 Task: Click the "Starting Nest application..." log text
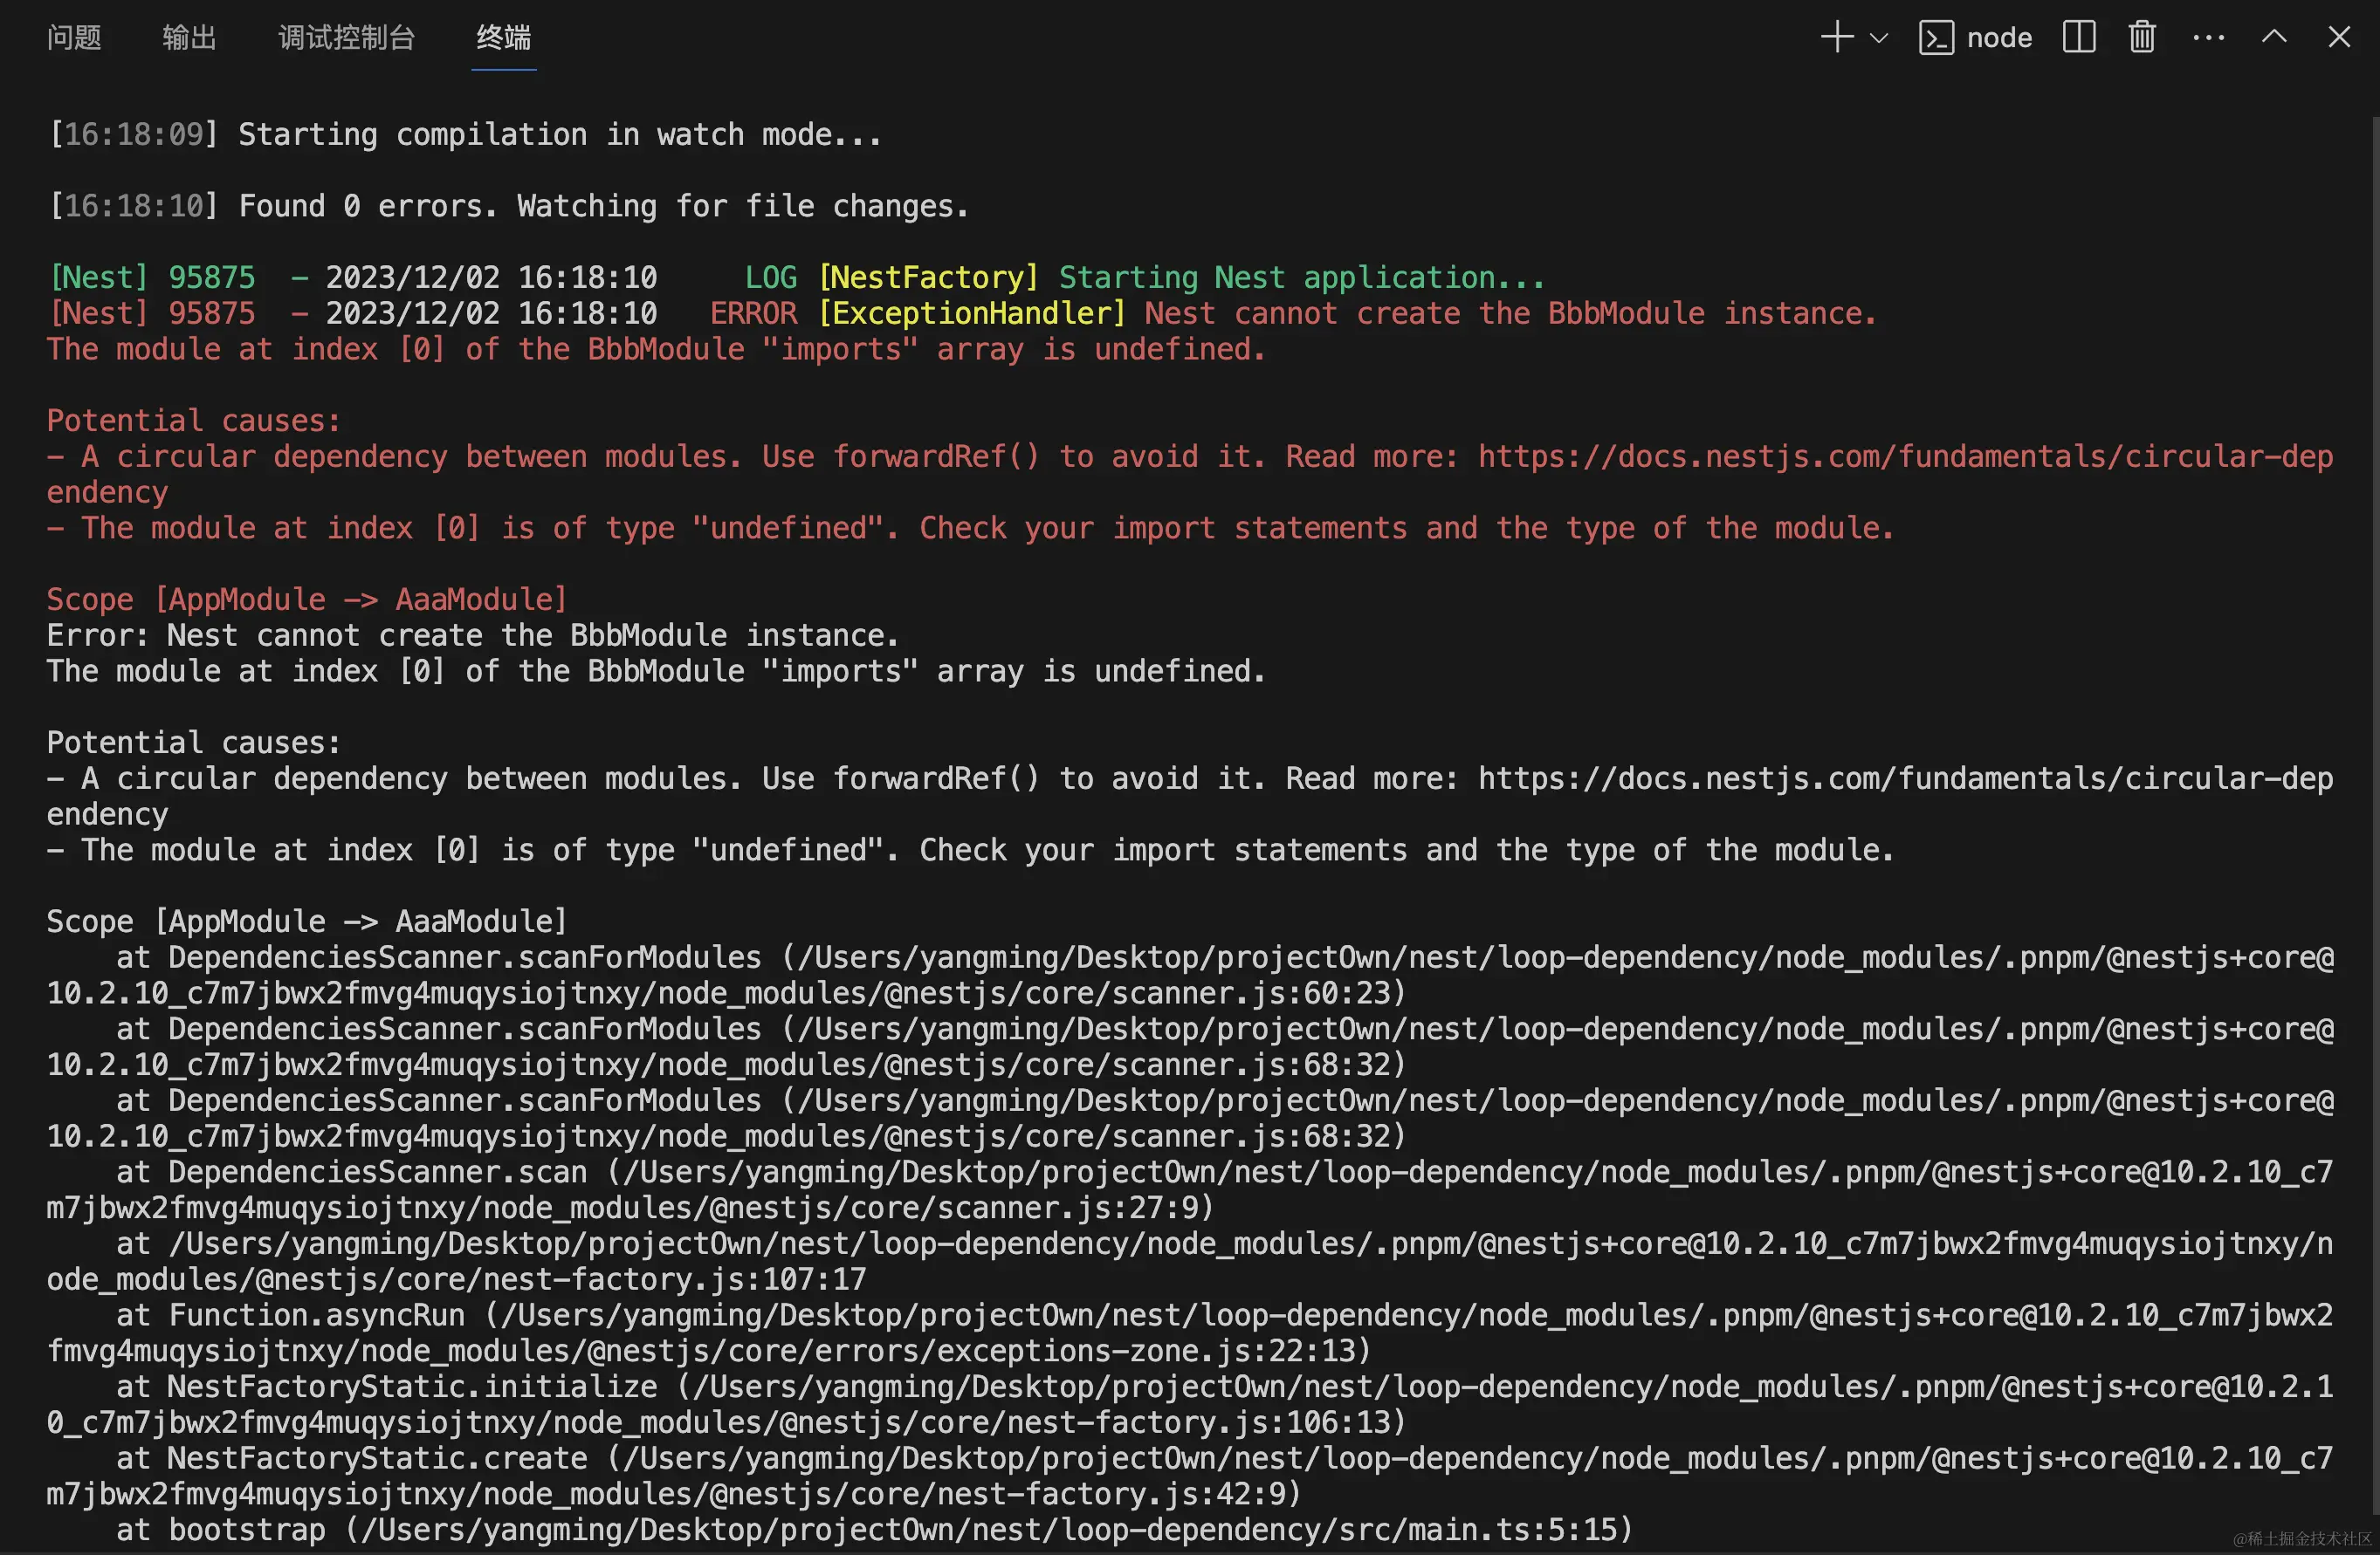coord(1302,277)
